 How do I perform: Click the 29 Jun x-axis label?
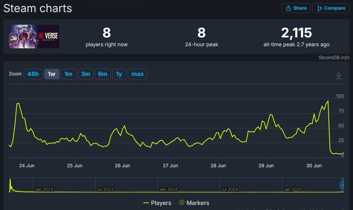point(266,166)
